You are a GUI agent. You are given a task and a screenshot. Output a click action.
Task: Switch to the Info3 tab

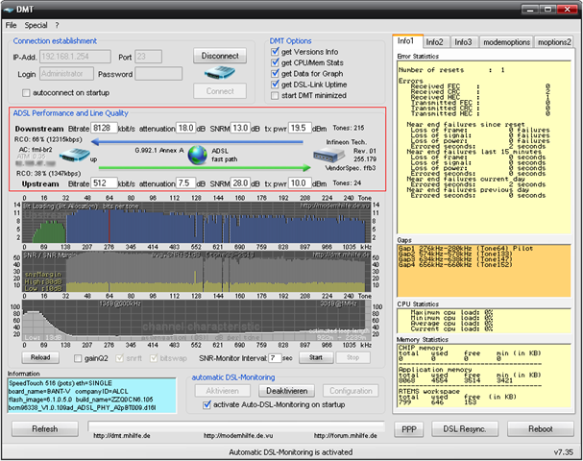click(x=463, y=42)
